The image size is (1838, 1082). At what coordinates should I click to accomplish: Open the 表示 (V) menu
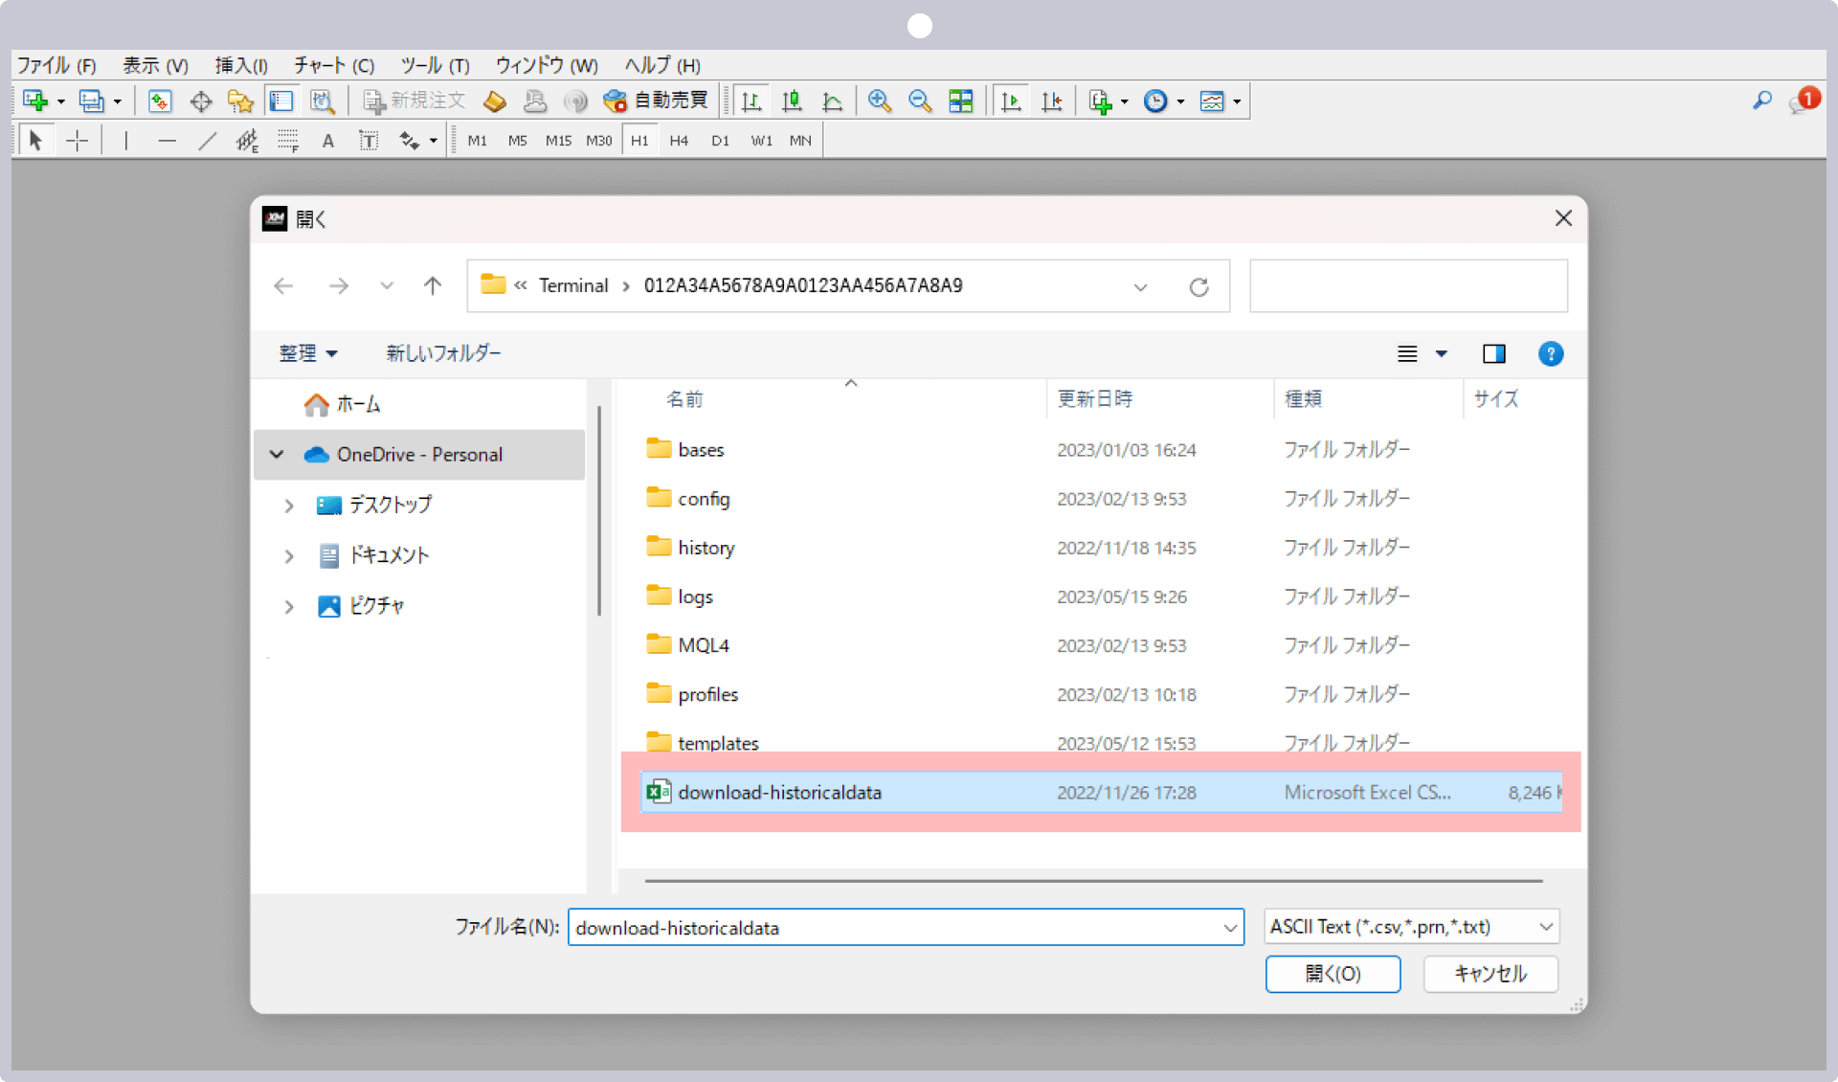pyautogui.click(x=155, y=65)
